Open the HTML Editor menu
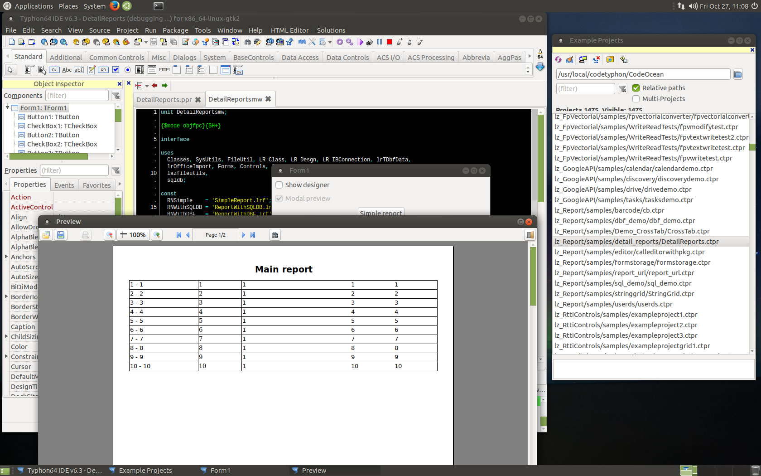Image resolution: width=761 pixels, height=476 pixels. 289,30
